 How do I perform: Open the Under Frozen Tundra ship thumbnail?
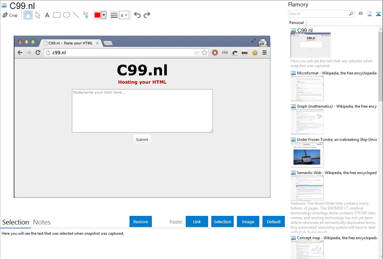[307, 155]
